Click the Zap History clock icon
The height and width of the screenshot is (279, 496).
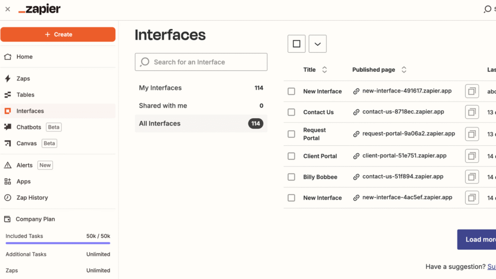(x=8, y=198)
